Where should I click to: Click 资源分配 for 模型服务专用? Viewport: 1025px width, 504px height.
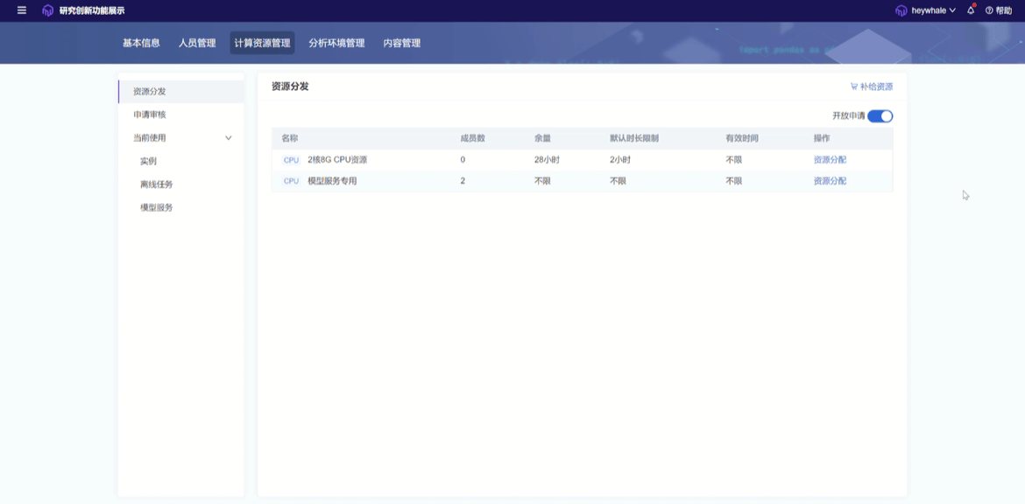pyautogui.click(x=830, y=181)
